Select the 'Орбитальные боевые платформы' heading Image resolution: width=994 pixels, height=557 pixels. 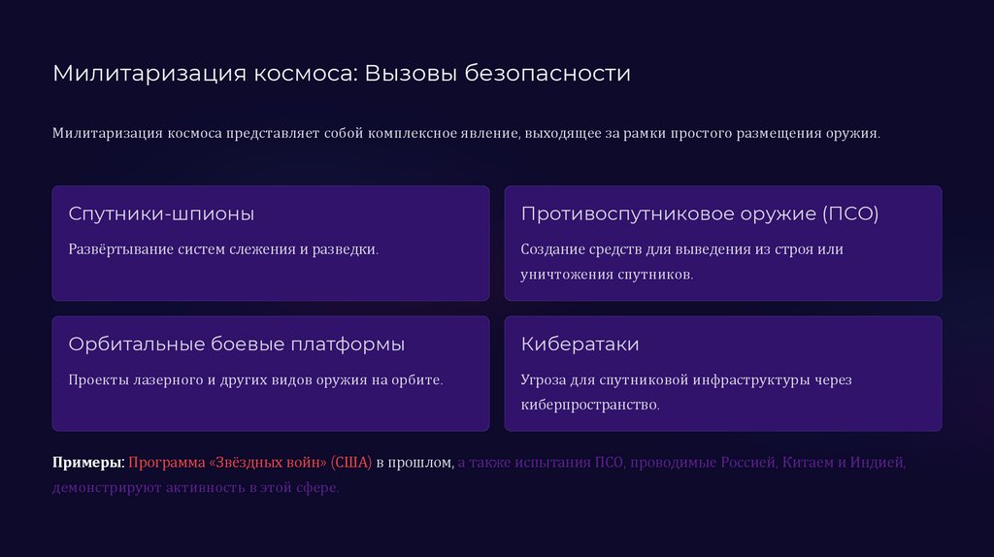click(x=237, y=344)
